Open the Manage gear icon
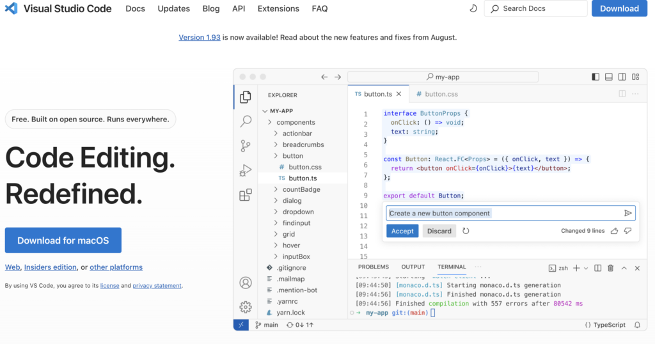This screenshot has height=344, width=655. coord(246,307)
